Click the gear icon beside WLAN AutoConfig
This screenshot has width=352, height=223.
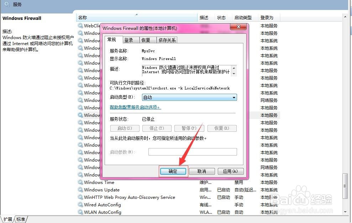[80, 212]
